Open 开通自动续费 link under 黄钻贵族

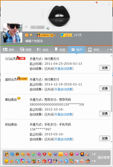[63, 114]
